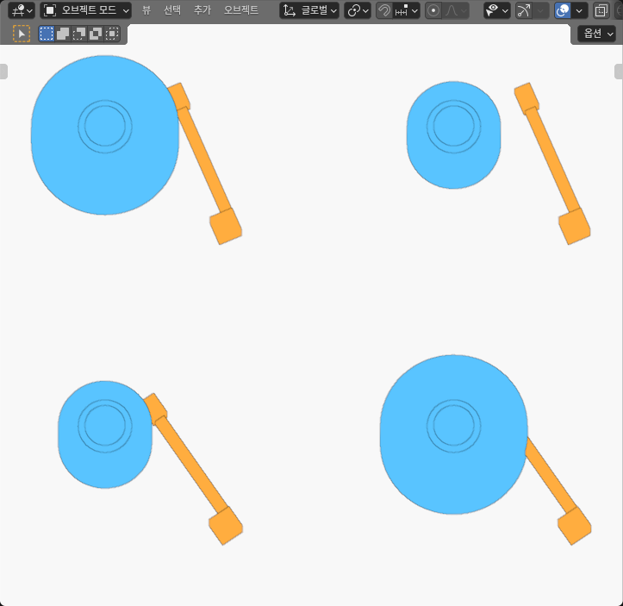Select the small blue cylinder top-right

[x=453, y=135]
